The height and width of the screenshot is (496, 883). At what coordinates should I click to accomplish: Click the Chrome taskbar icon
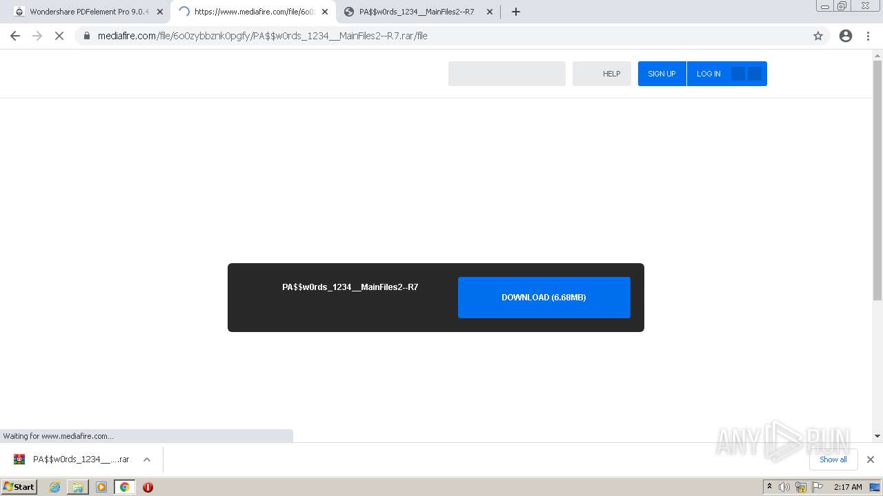pos(125,487)
